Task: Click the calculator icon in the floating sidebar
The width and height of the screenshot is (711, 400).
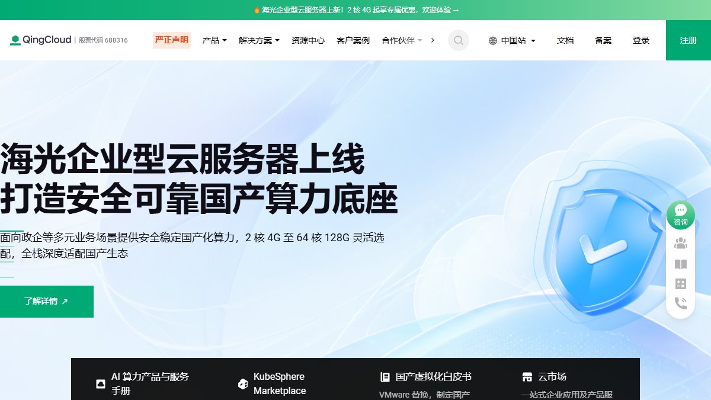Action: (681, 284)
